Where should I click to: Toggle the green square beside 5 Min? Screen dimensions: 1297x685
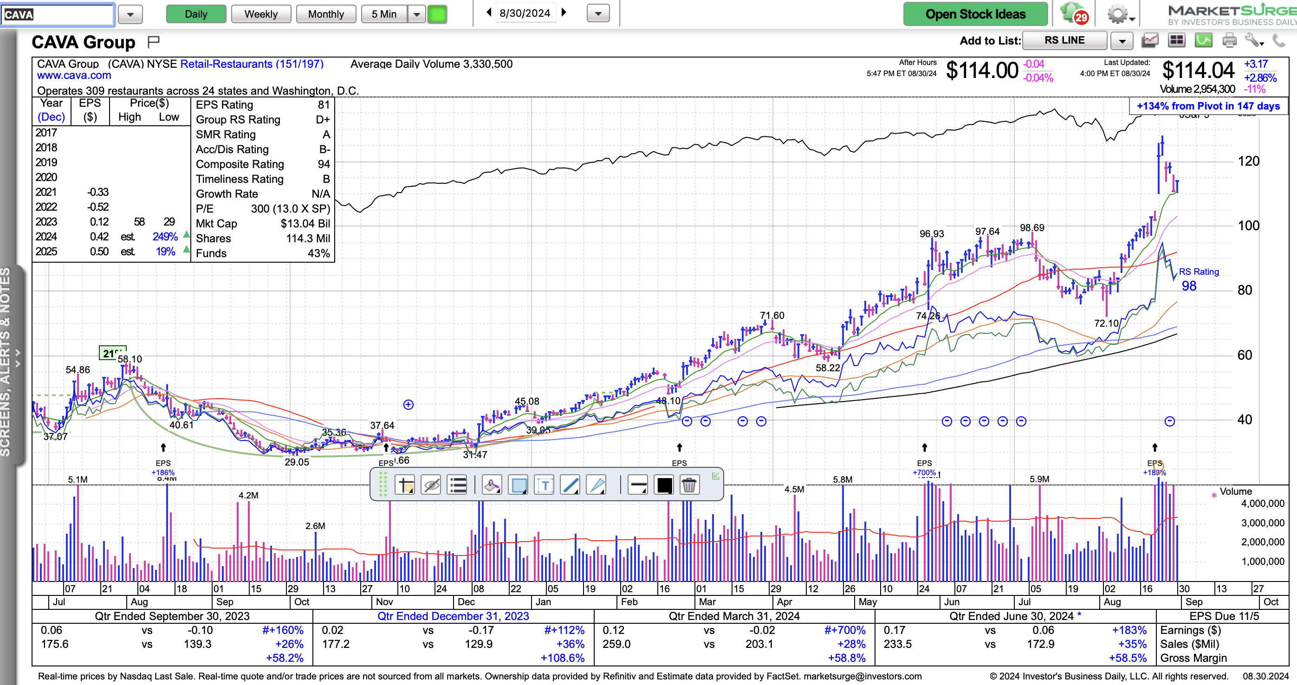437,14
